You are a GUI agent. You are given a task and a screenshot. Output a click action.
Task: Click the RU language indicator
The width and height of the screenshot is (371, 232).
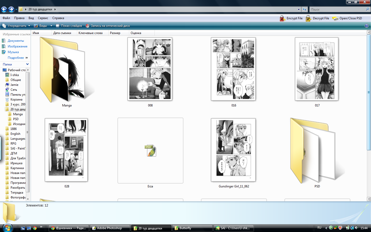click(x=319, y=228)
